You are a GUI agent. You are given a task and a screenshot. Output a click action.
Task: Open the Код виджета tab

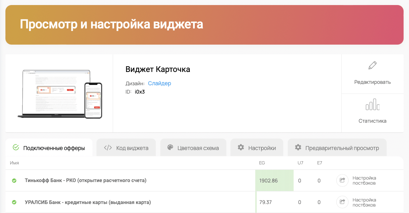126,148
